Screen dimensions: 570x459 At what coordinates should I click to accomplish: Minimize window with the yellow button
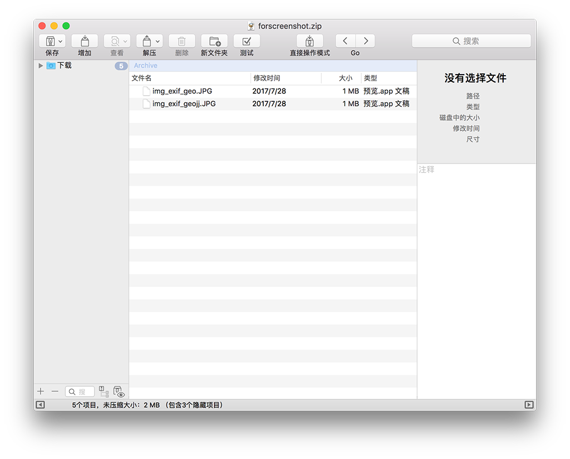click(x=54, y=26)
